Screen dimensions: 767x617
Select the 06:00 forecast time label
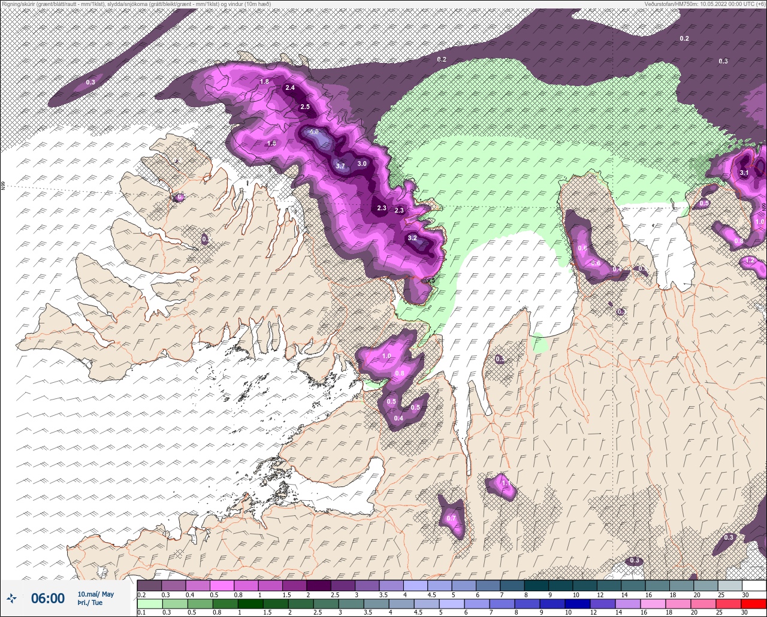click(x=48, y=598)
